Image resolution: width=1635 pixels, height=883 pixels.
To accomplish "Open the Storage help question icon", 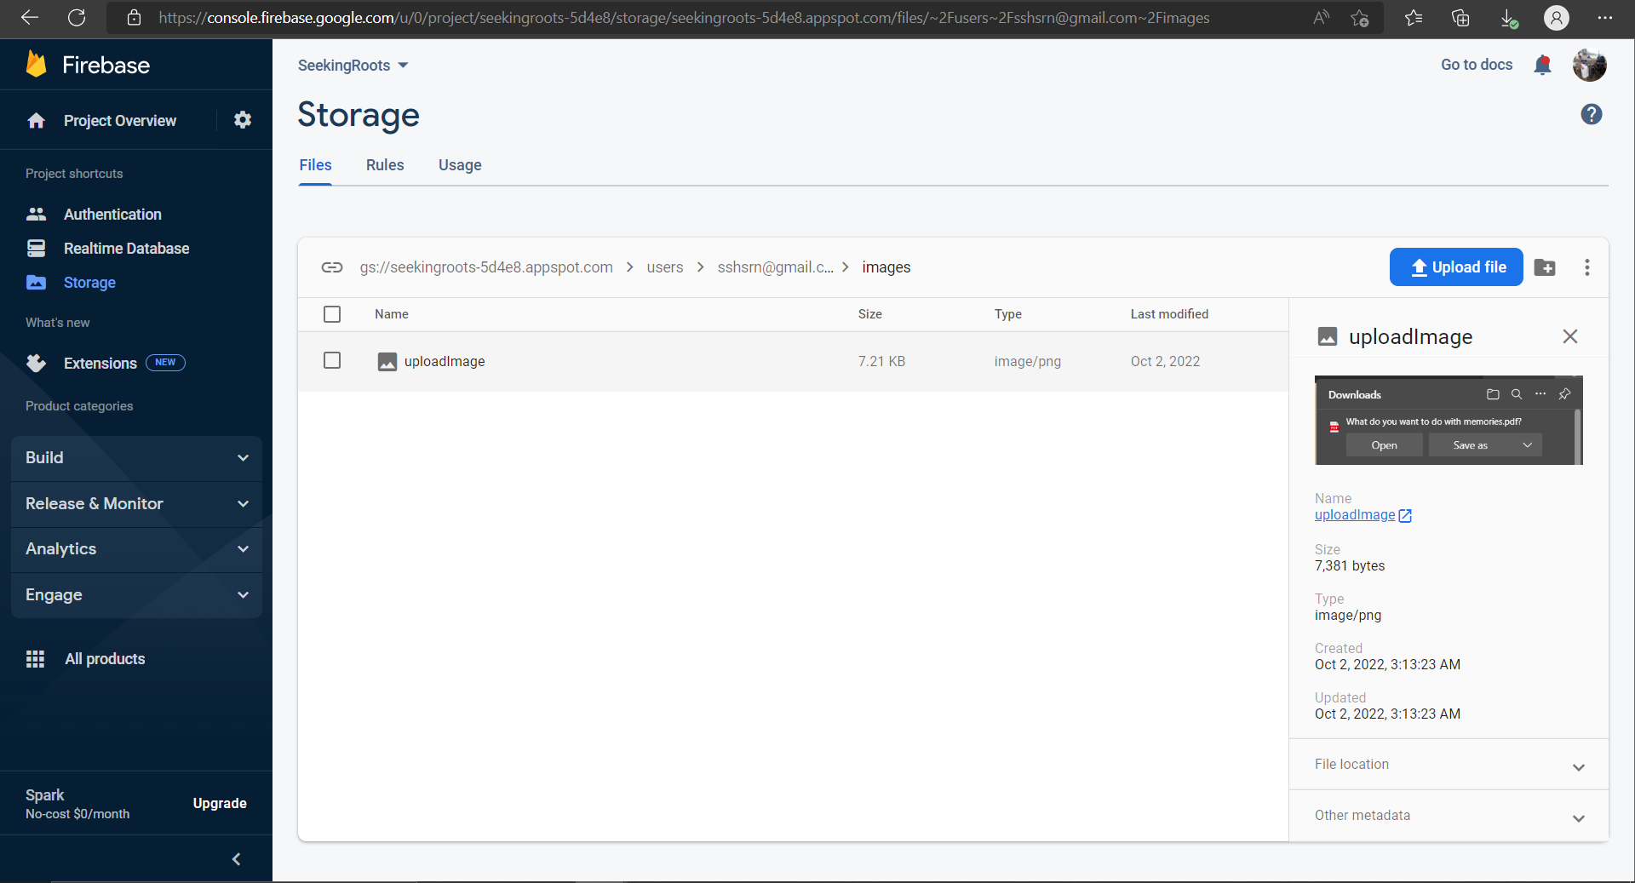I will (x=1591, y=114).
